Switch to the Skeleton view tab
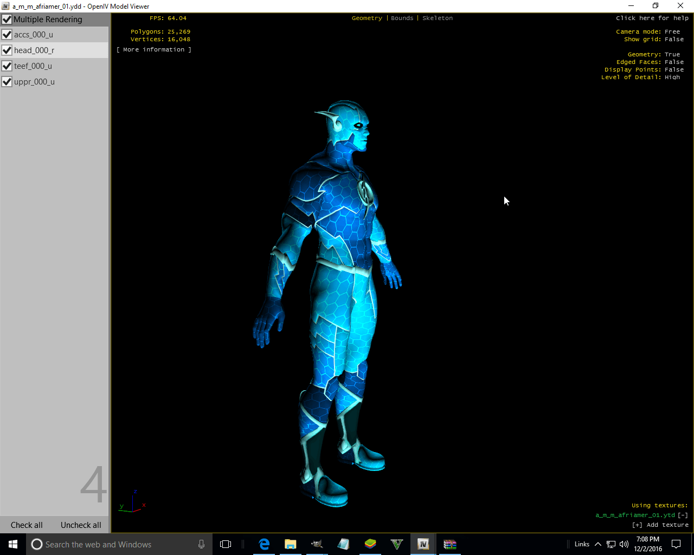 pyautogui.click(x=438, y=18)
